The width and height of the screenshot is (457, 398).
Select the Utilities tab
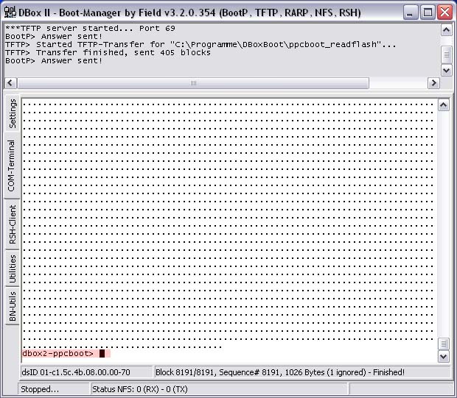click(x=13, y=269)
